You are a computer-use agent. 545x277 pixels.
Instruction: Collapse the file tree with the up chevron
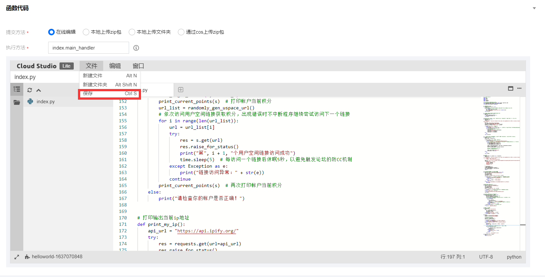[x=38, y=90]
